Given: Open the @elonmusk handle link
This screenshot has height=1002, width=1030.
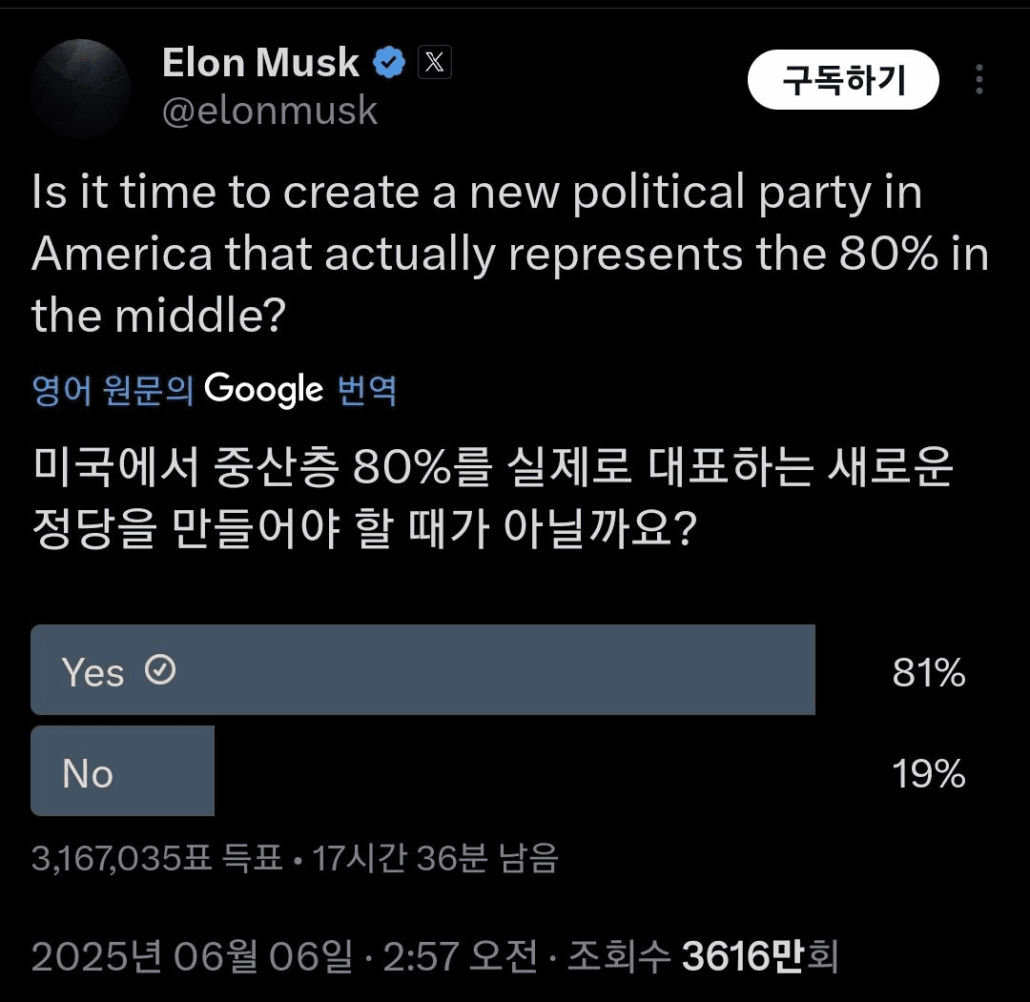Looking at the screenshot, I should click(269, 111).
